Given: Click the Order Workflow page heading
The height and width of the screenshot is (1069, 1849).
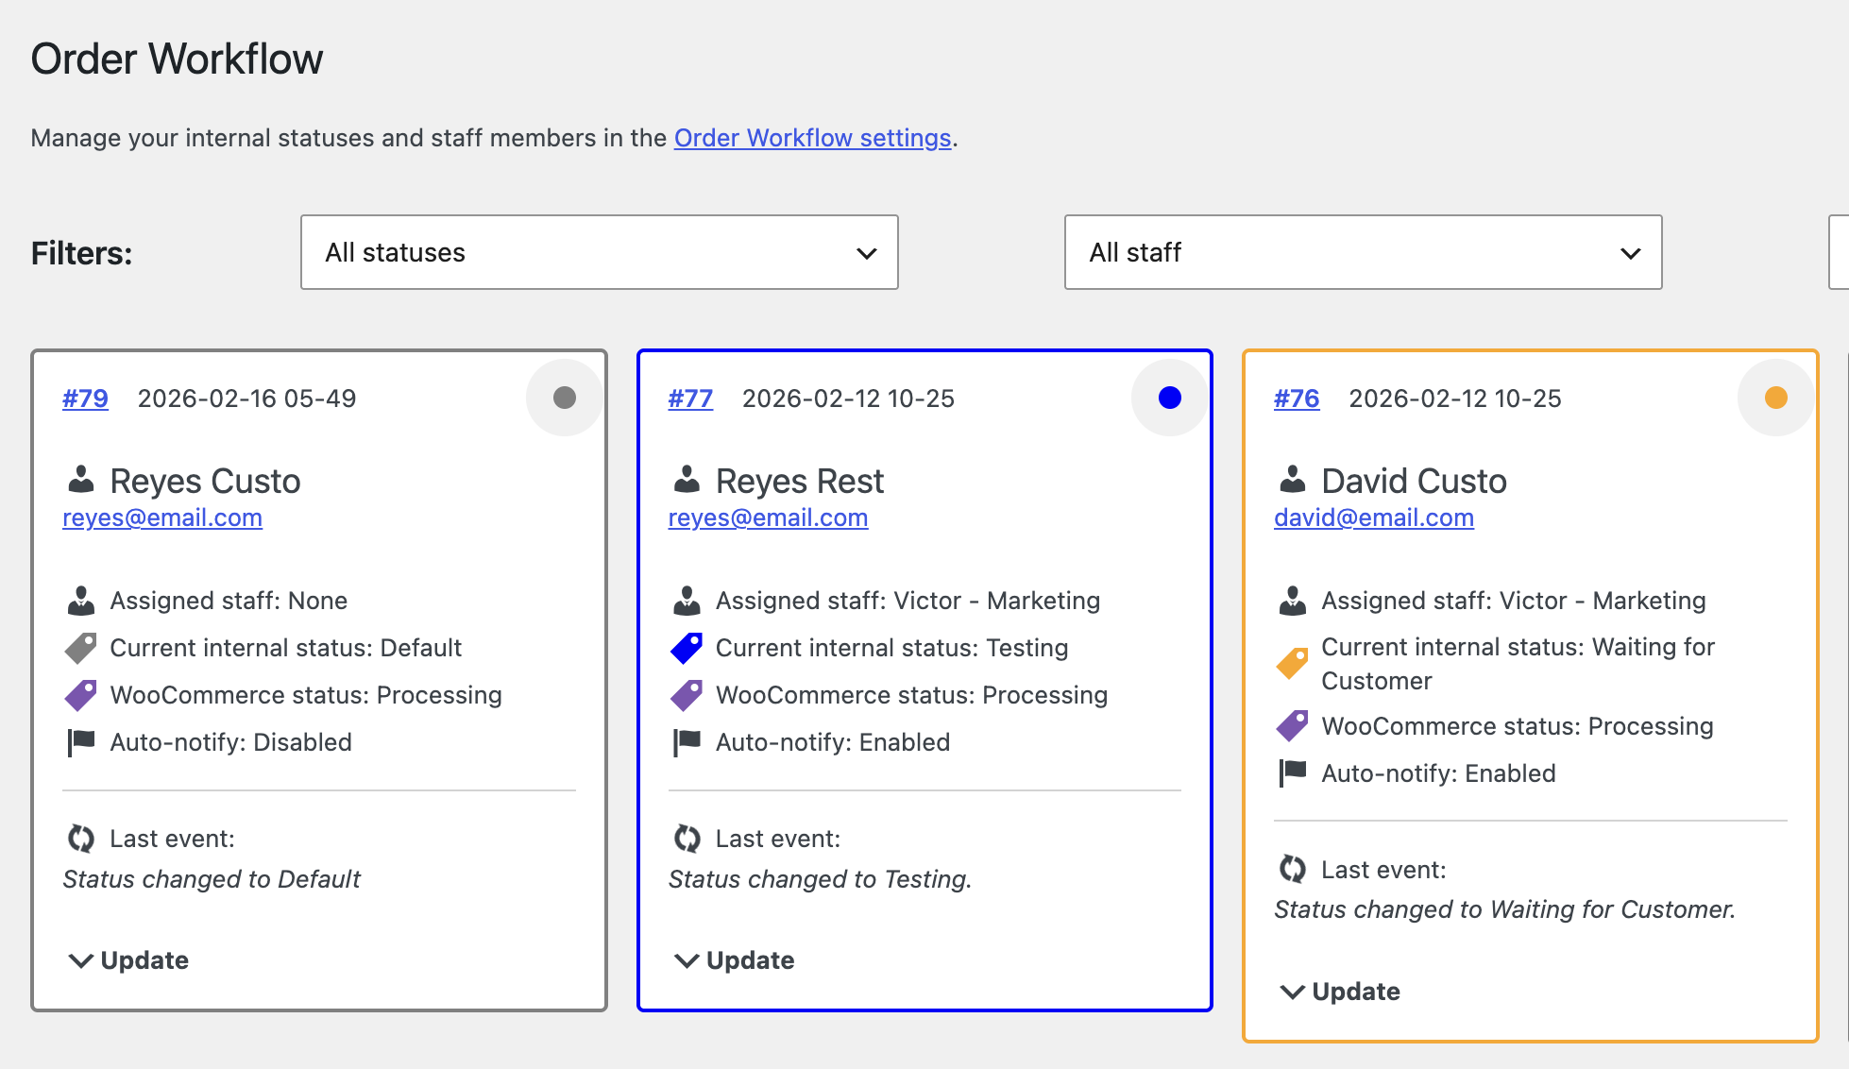Looking at the screenshot, I should click(x=177, y=59).
